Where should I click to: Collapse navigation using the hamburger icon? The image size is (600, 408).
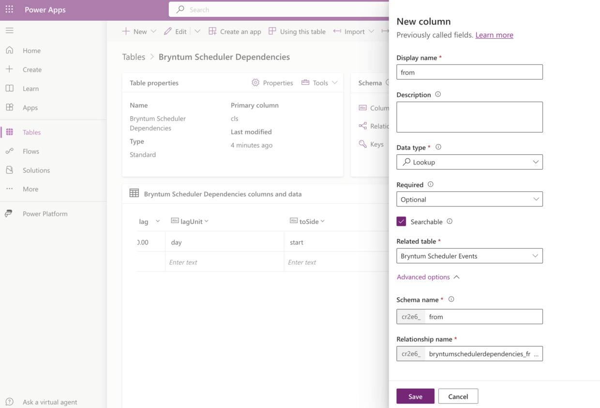(x=9, y=30)
